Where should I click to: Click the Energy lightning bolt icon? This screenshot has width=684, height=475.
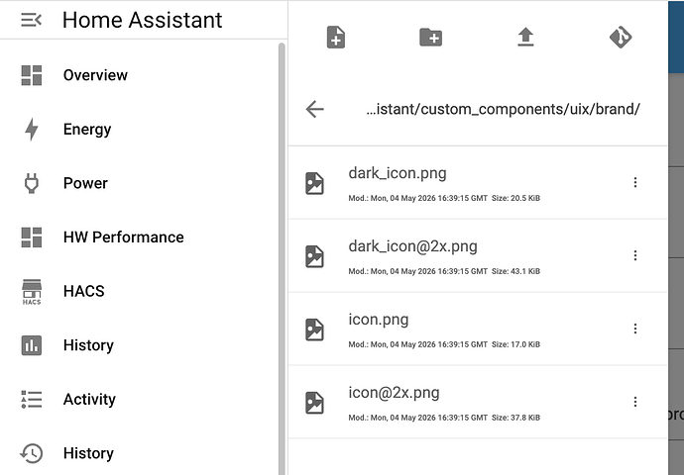(x=32, y=130)
